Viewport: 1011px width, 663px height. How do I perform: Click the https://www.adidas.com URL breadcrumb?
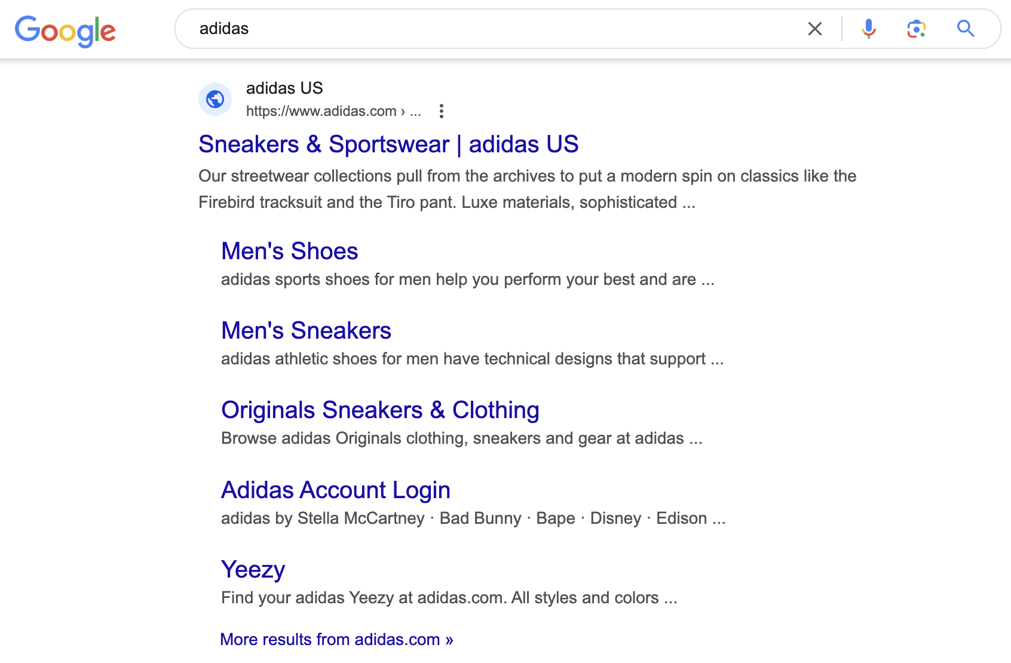(321, 111)
